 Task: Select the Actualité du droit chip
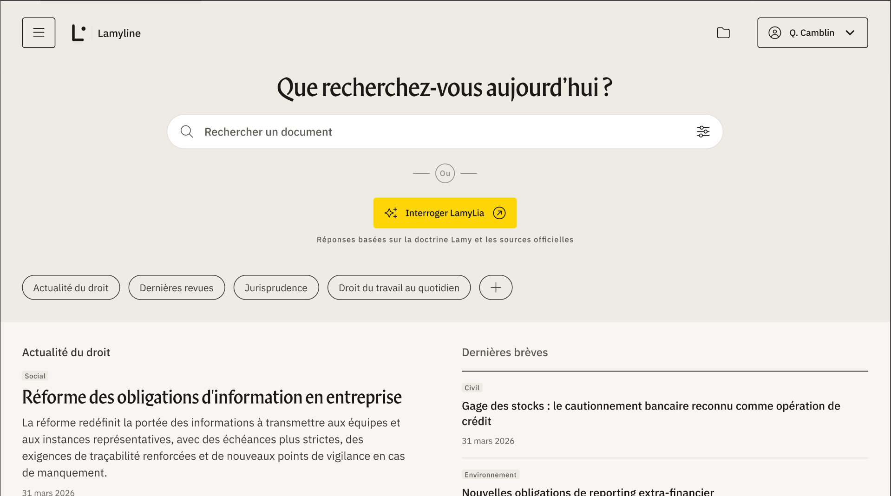tap(71, 287)
